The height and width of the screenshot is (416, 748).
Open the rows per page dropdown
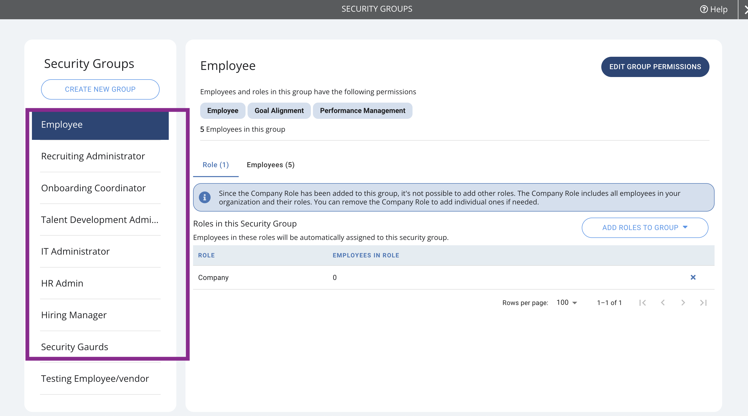click(567, 302)
